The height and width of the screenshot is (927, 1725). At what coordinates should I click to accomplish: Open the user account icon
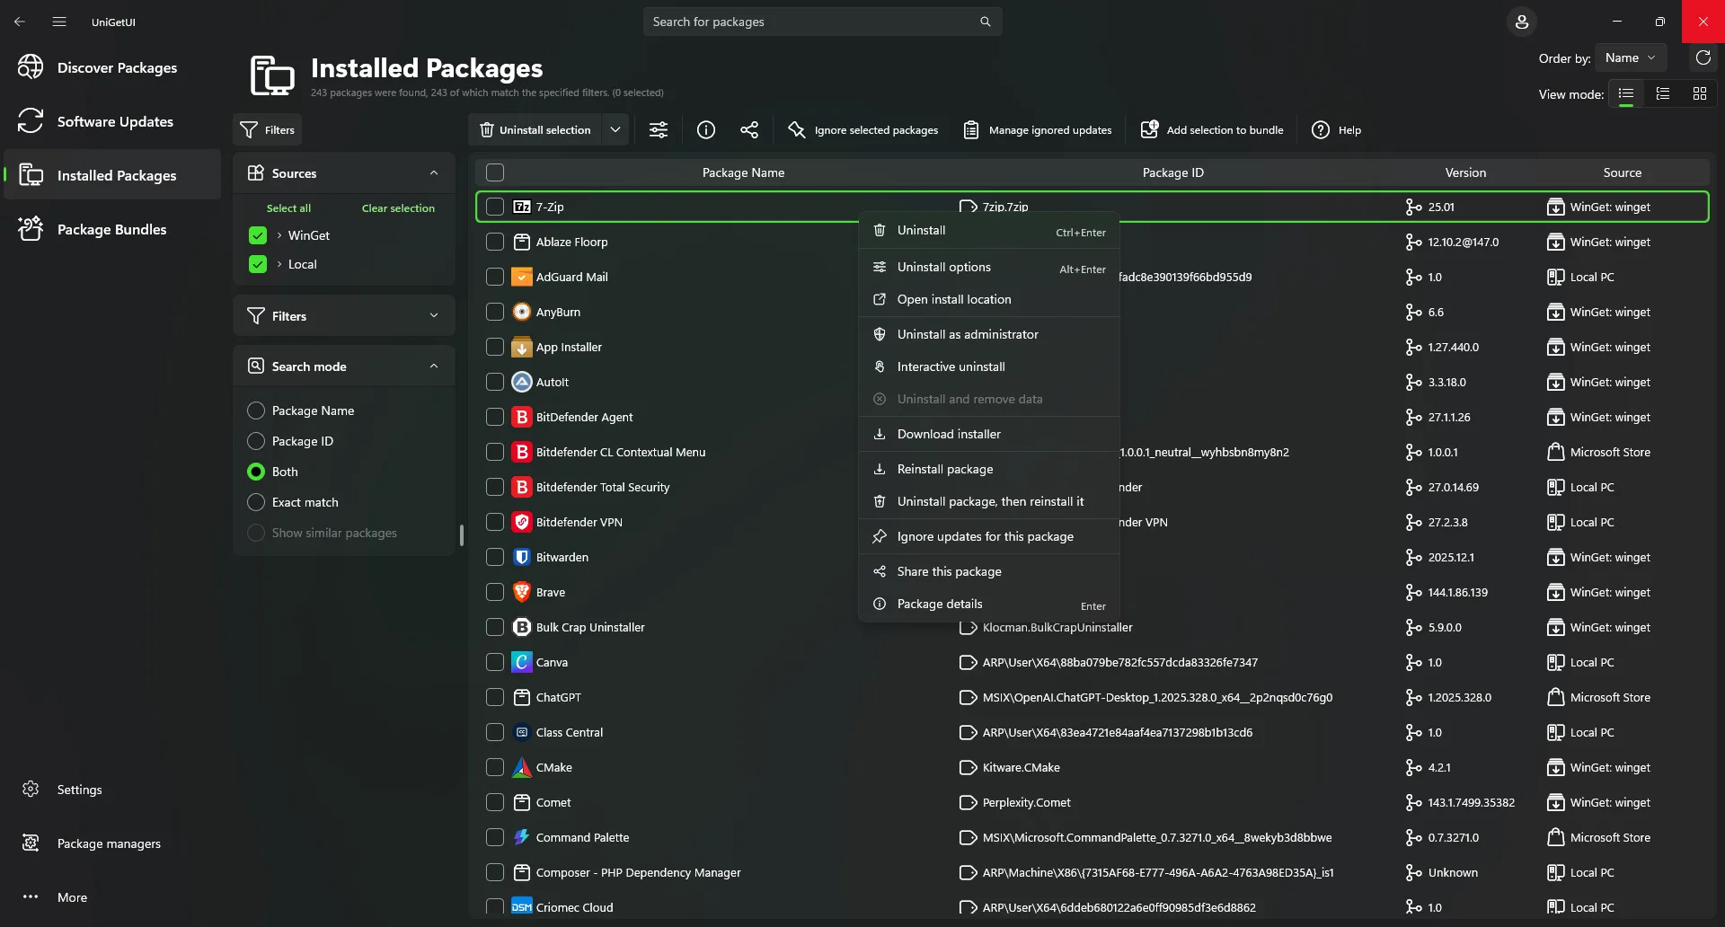point(1522,22)
